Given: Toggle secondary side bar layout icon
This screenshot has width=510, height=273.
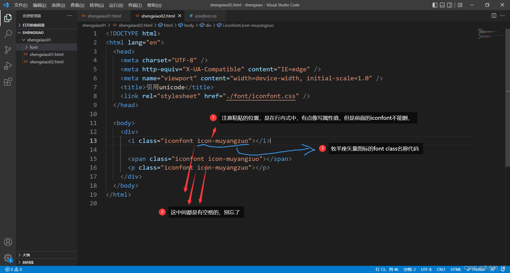Looking at the screenshot, I should (x=450, y=5).
